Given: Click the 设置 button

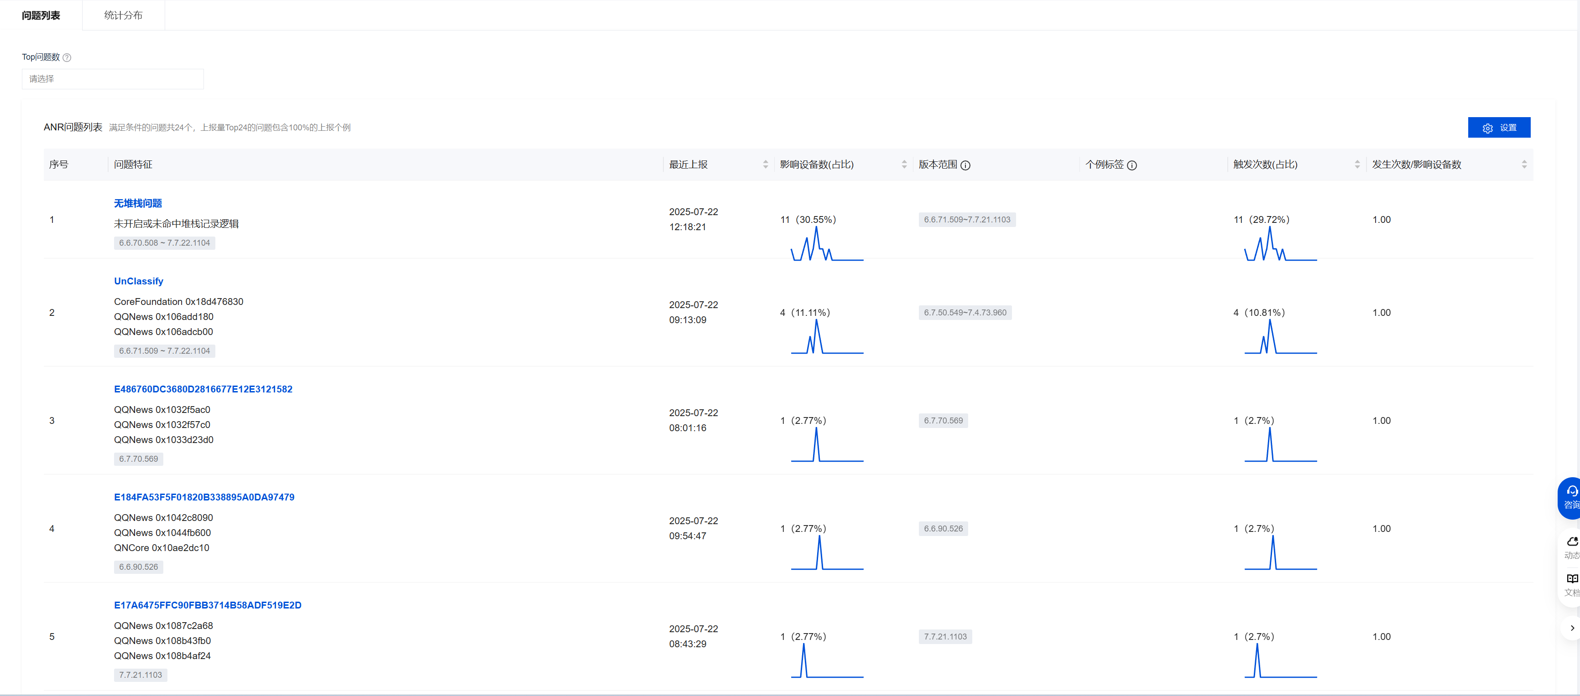Looking at the screenshot, I should tap(1499, 128).
